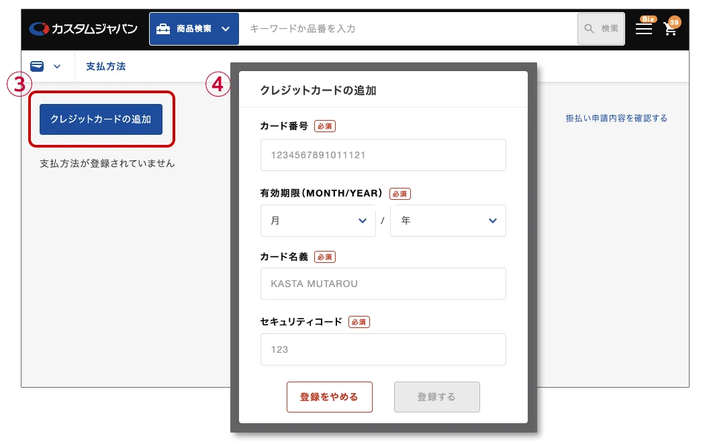Open the 年 expiry year dropdown

click(x=448, y=221)
